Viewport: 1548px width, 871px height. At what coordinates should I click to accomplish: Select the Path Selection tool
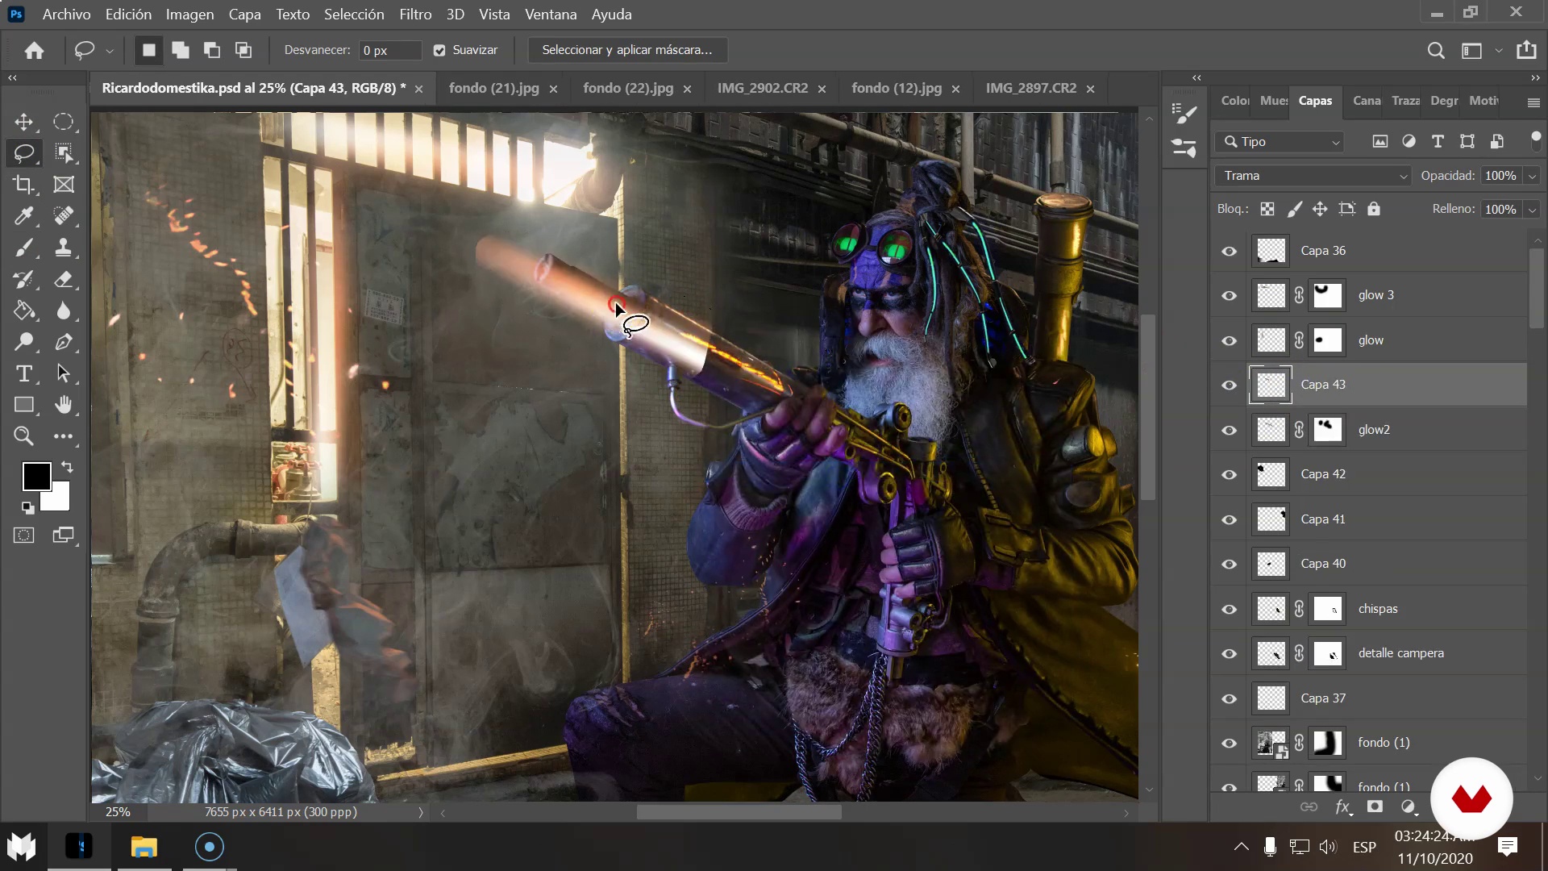[x=64, y=373]
